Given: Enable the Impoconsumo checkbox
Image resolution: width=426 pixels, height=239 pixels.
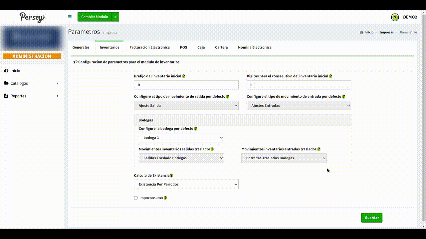Looking at the screenshot, I should click(x=136, y=198).
